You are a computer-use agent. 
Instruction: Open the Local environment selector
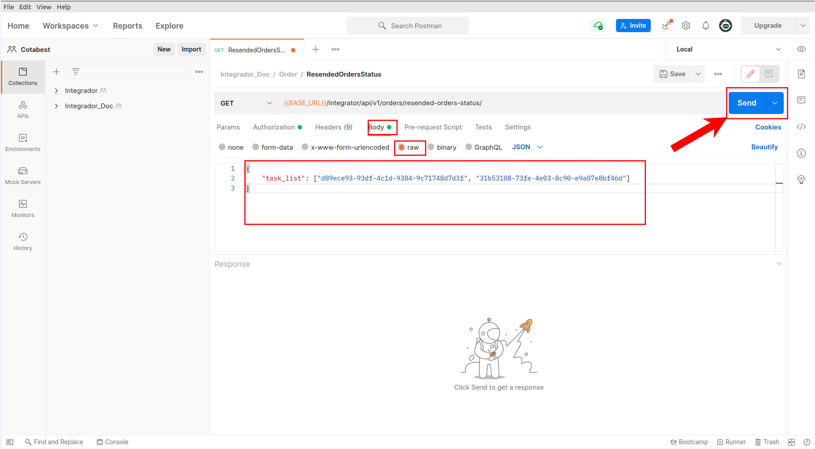(729, 49)
